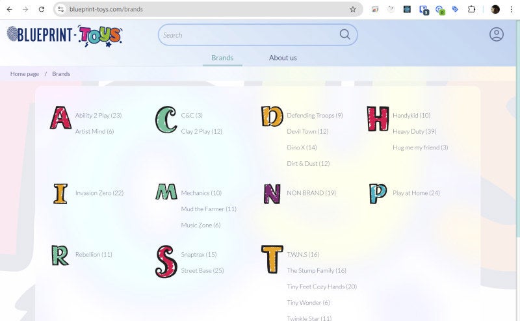The image size is (520, 321).
Task: Open the Tiny Feet Cozy Hands (20) link
Action: [x=322, y=287]
